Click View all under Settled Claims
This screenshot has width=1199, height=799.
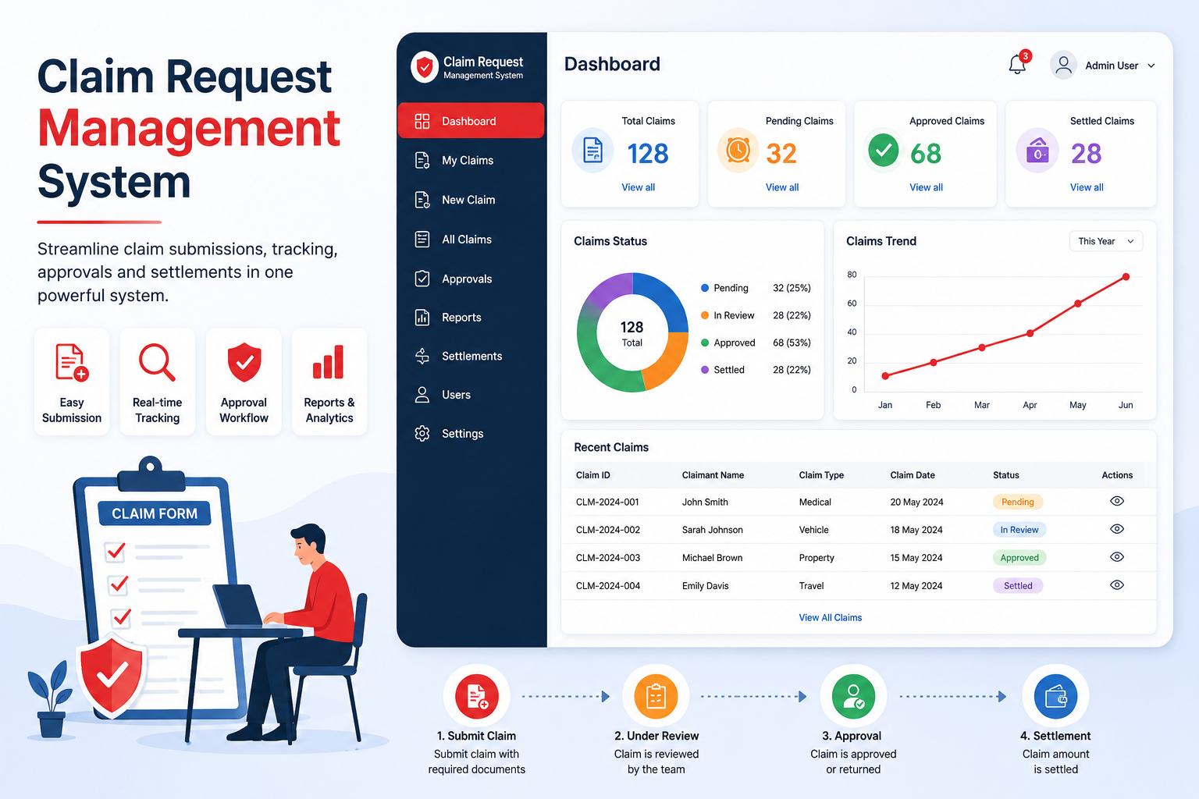click(x=1087, y=187)
